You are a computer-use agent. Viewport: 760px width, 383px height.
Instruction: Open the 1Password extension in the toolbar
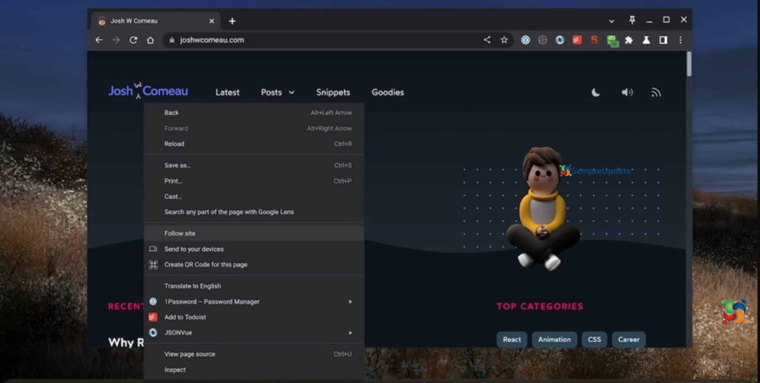[x=526, y=40]
